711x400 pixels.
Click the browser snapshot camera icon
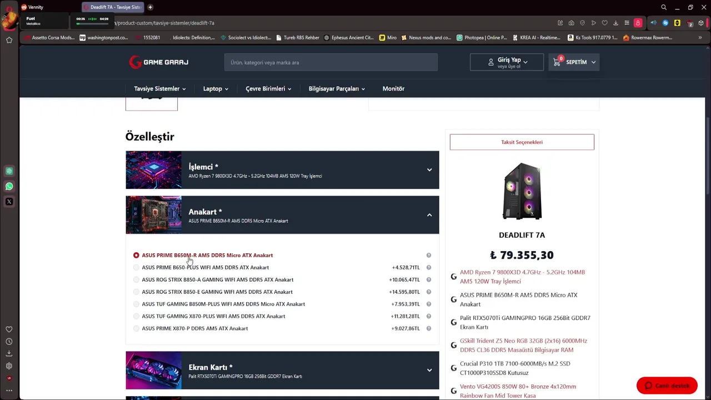click(x=571, y=23)
